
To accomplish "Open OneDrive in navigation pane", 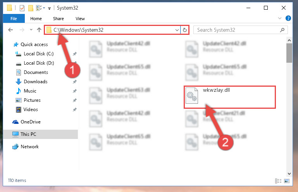I will (x=30, y=122).
